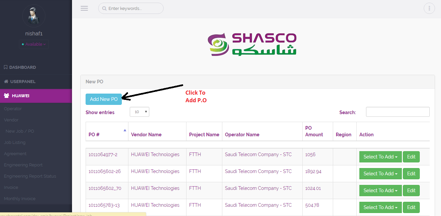Click the SHASCO logo
The width and height of the screenshot is (441, 216).
(252, 44)
